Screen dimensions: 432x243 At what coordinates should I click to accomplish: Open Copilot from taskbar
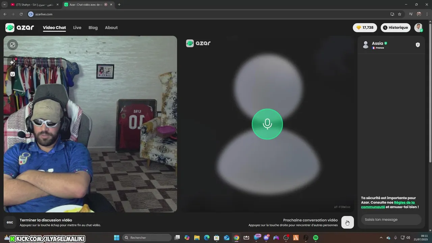[x=187, y=238]
